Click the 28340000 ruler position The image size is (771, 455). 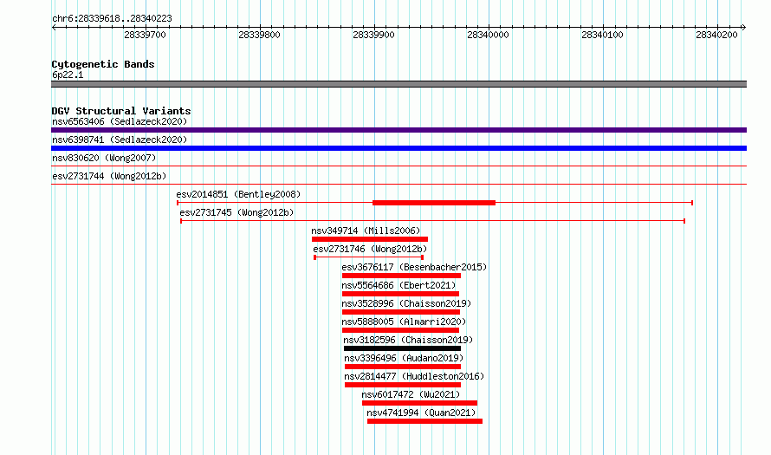(x=489, y=35)
